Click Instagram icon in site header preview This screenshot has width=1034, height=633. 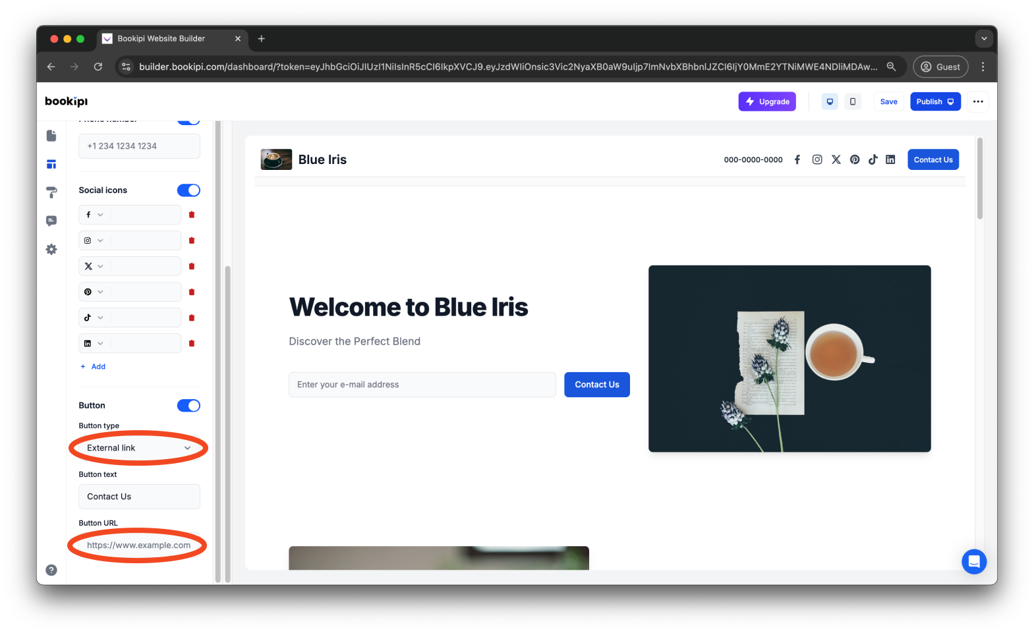tap(817, 159)
